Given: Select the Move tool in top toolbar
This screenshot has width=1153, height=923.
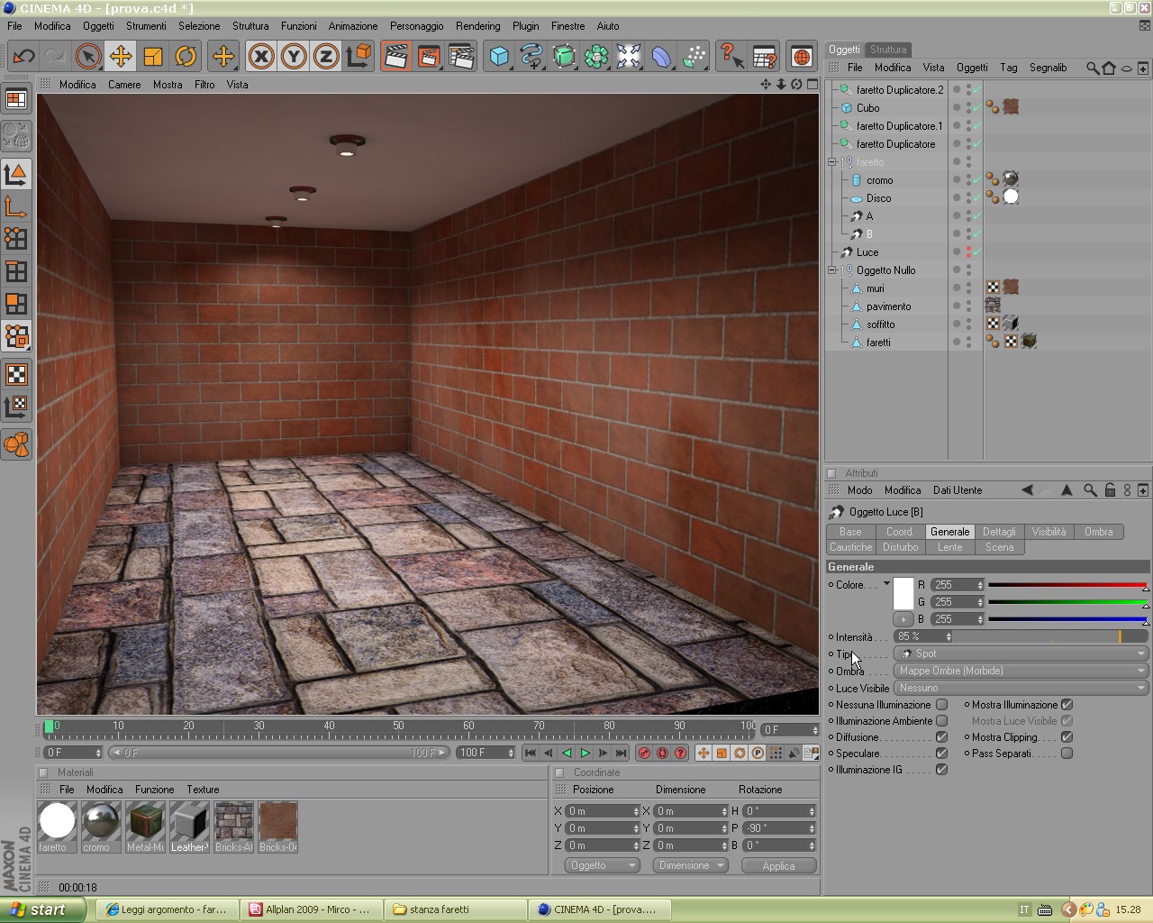Looking at the screenshot, I should click(x=120, y=56).
